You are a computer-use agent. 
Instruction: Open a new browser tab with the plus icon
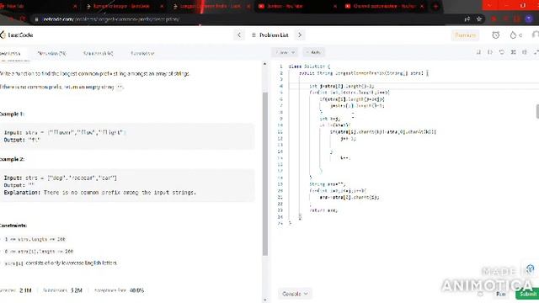click(x=435, y=6)
